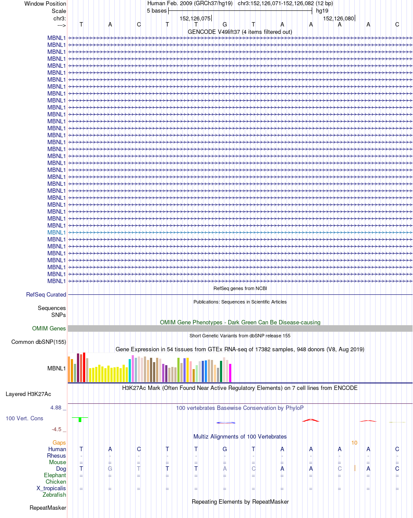Open the 'RefSeq genes from NCBI' title

tap(240, 288)
